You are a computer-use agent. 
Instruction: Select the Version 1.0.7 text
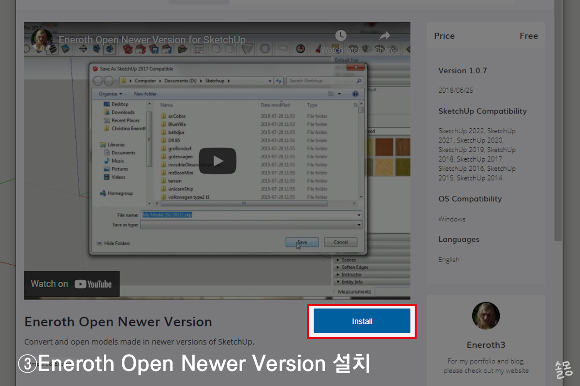point(463,70)
